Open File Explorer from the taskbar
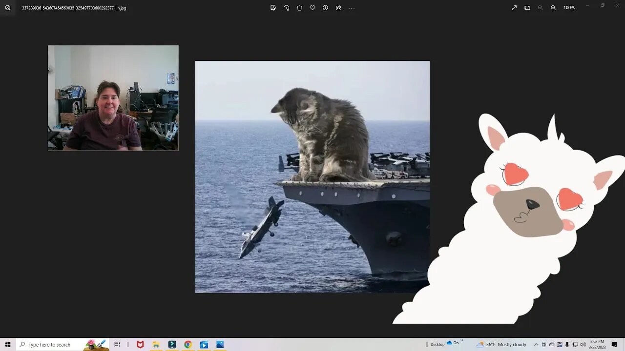625x351 pixels. coord(156,345)
